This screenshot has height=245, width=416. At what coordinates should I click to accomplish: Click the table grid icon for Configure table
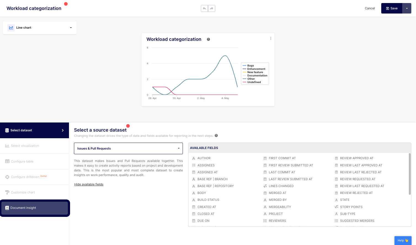(7, 161)
